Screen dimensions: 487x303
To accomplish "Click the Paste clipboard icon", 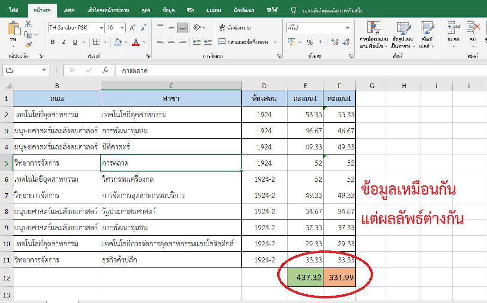I will [x=14, y=29].
